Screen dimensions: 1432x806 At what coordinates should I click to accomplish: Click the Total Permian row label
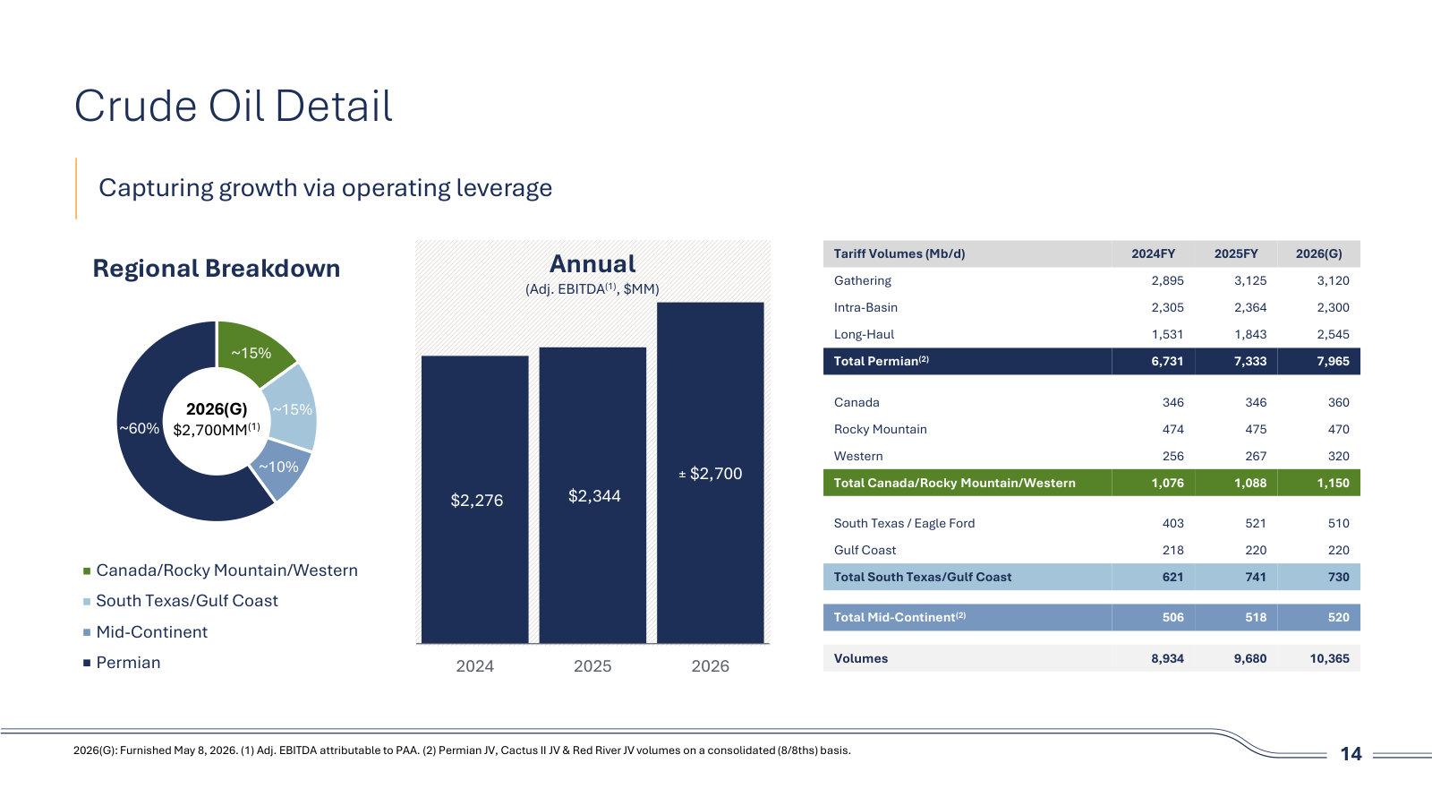pos(882,361)
